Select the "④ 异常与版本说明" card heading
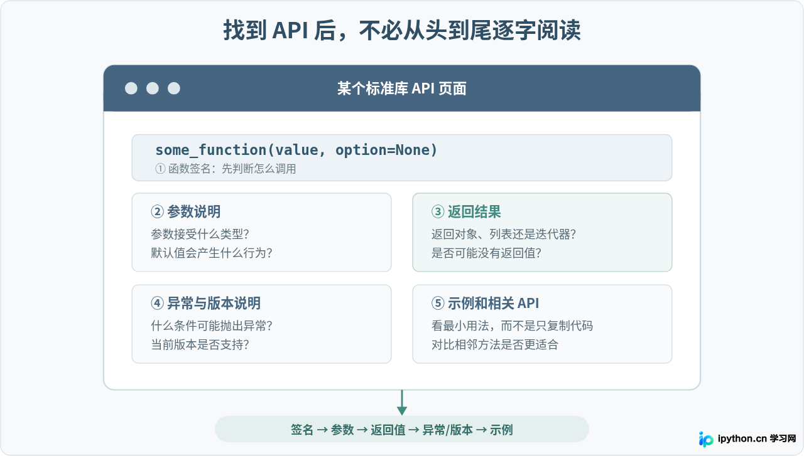 [x=206, y=304]
